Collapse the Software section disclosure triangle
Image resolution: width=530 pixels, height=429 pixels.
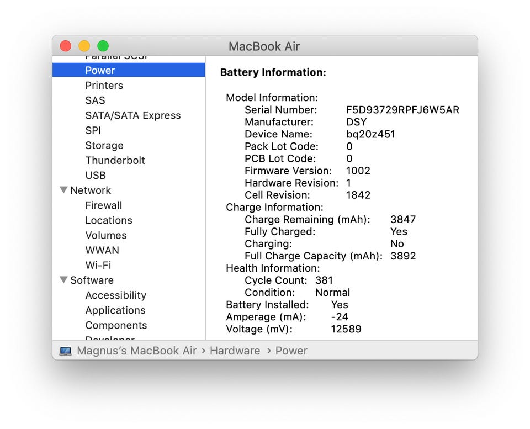point(63,280)
